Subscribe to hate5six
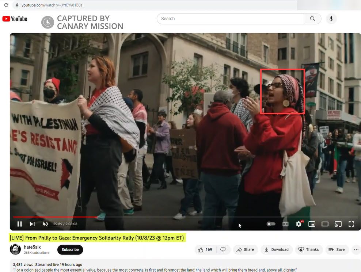361x272 pixels. [70, 250]
